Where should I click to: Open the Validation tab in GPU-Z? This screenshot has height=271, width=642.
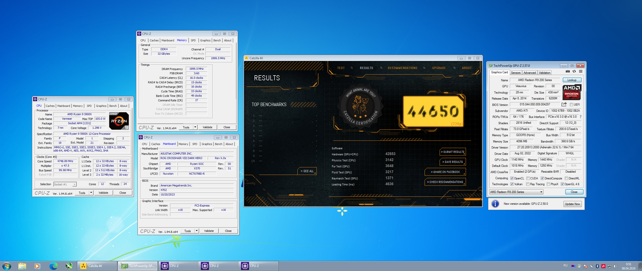544,73
